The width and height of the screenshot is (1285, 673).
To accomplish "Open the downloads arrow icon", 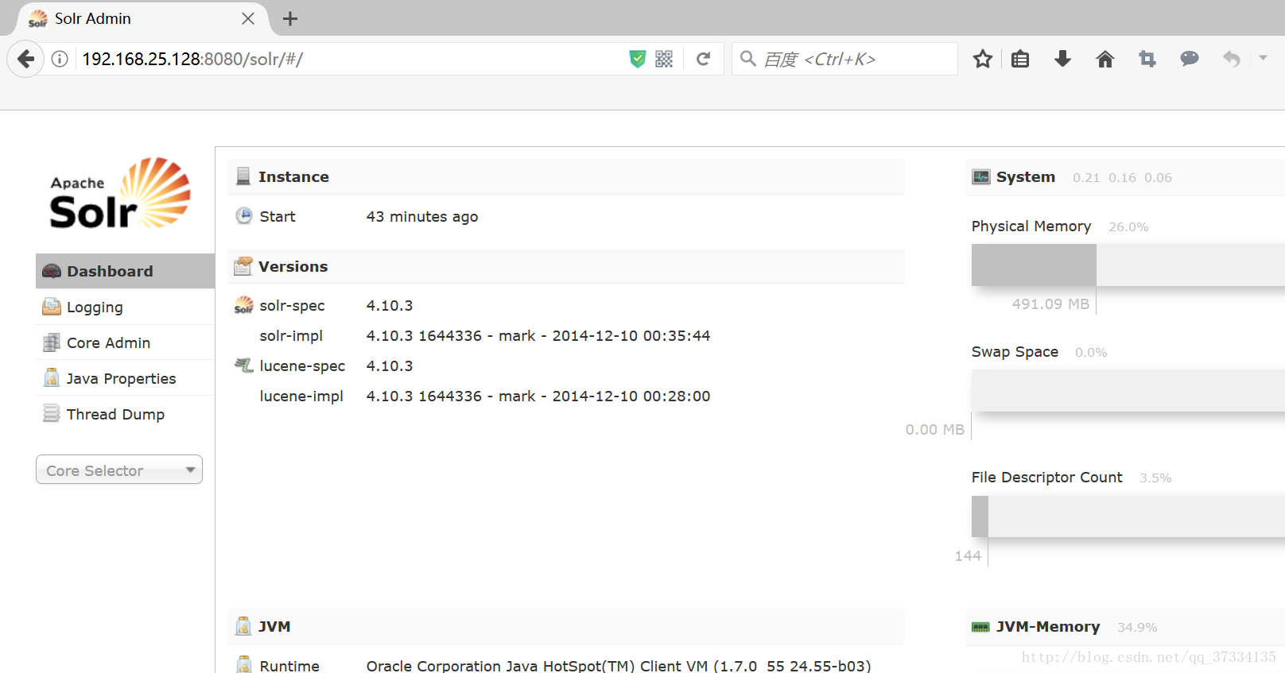I will [1062, 59].
